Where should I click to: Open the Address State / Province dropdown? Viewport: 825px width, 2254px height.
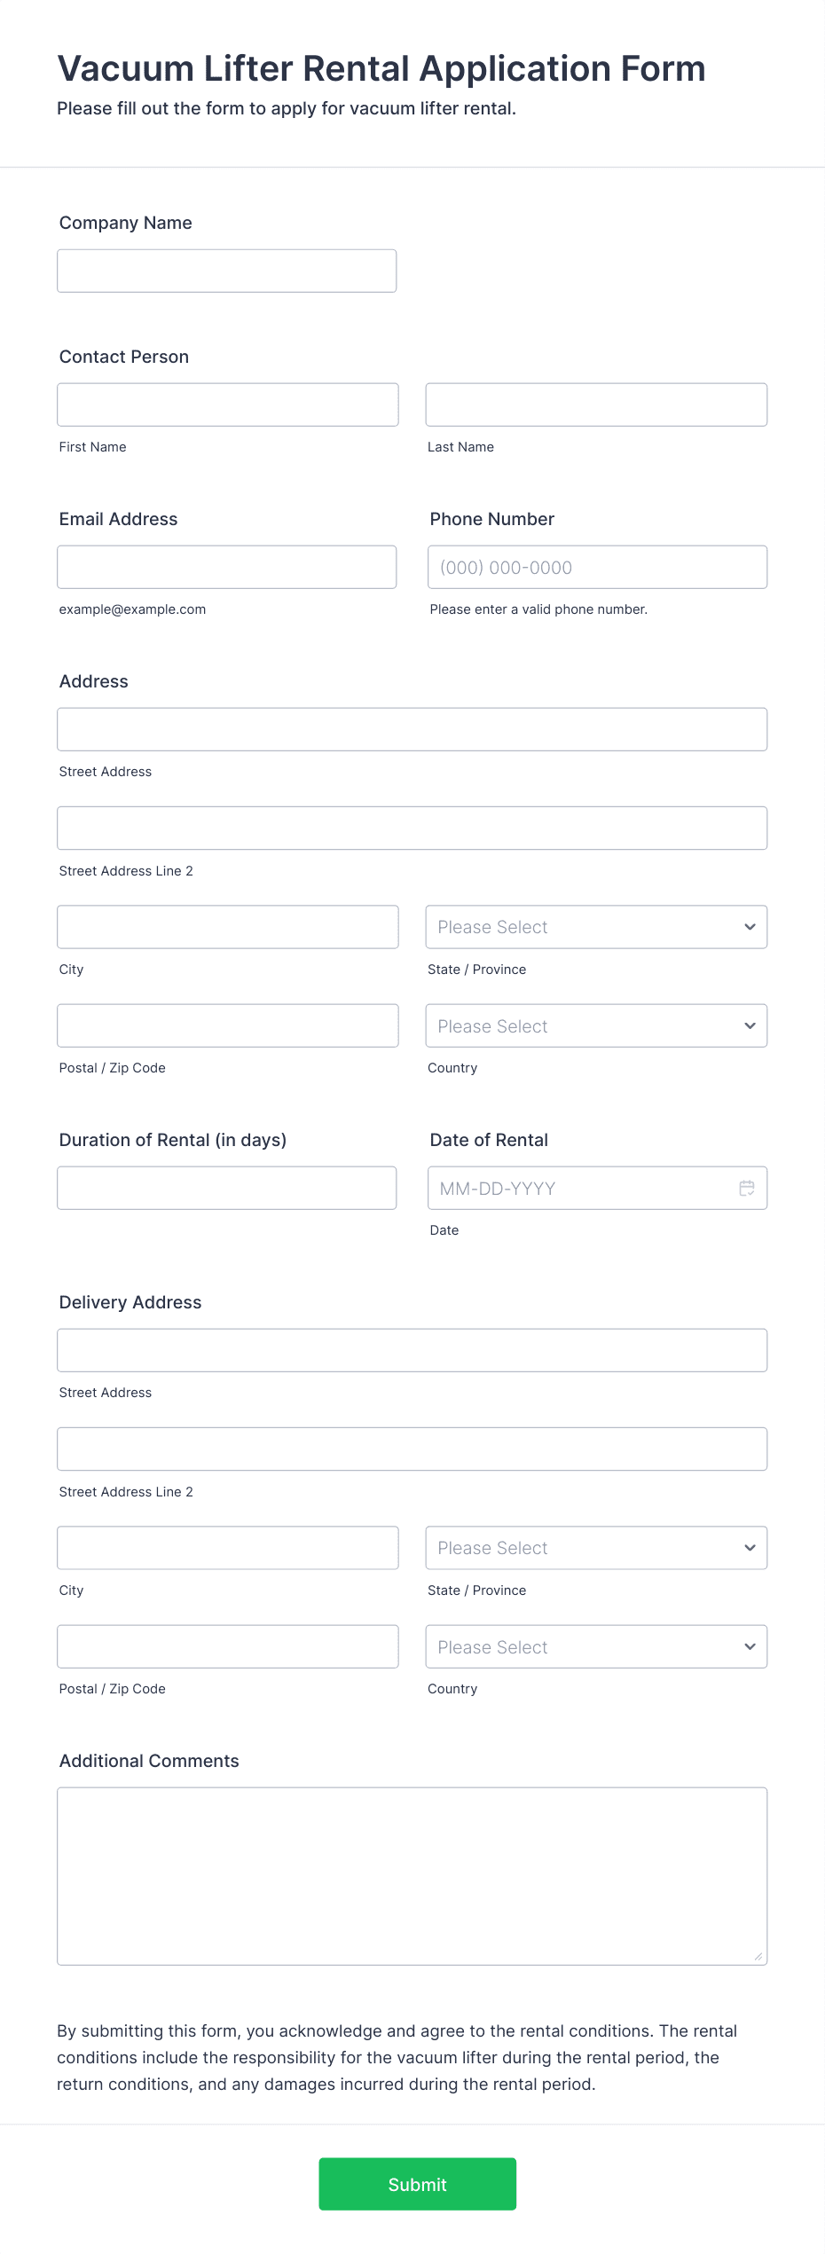[596, 927]
